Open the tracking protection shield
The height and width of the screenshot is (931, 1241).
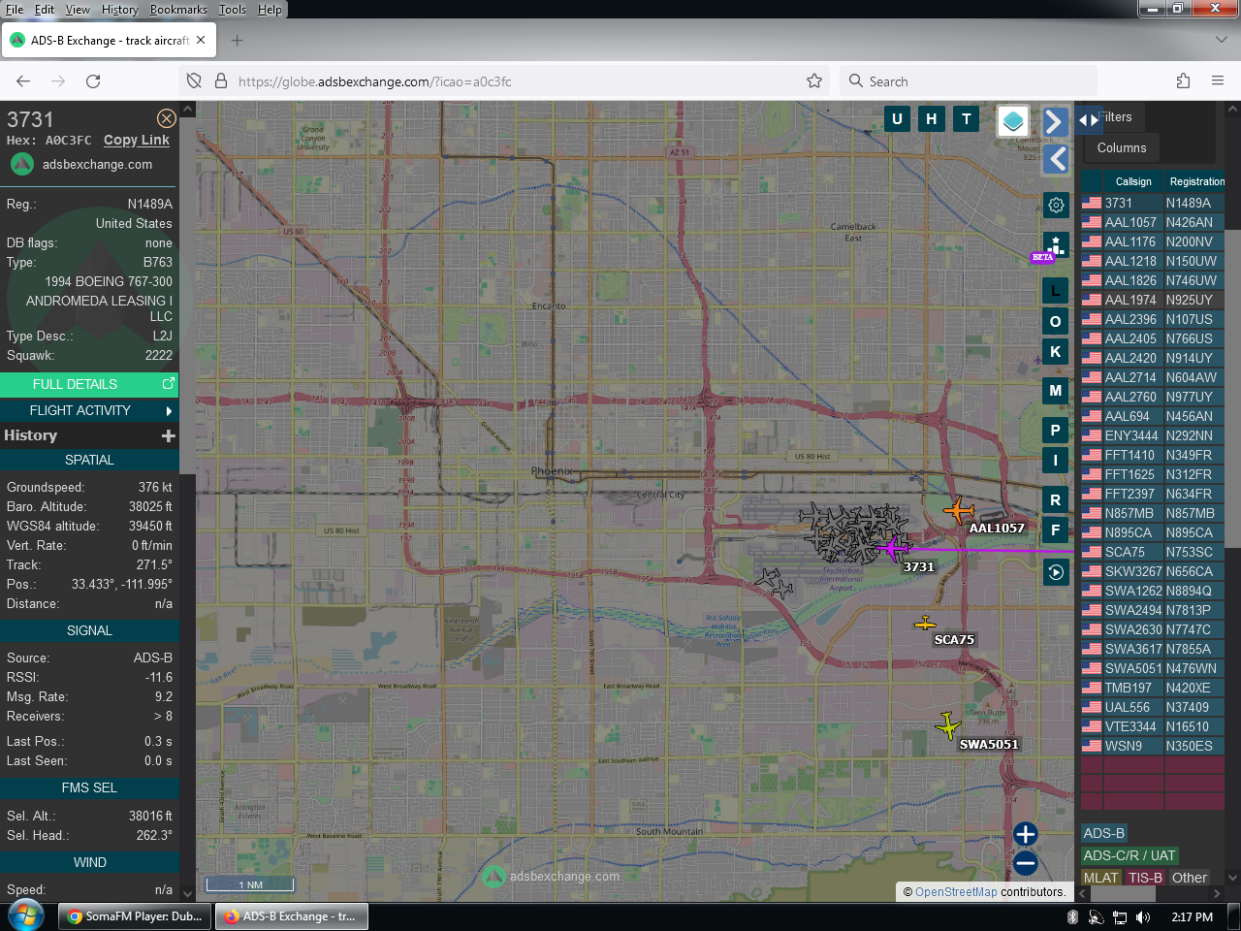(194, 81)
